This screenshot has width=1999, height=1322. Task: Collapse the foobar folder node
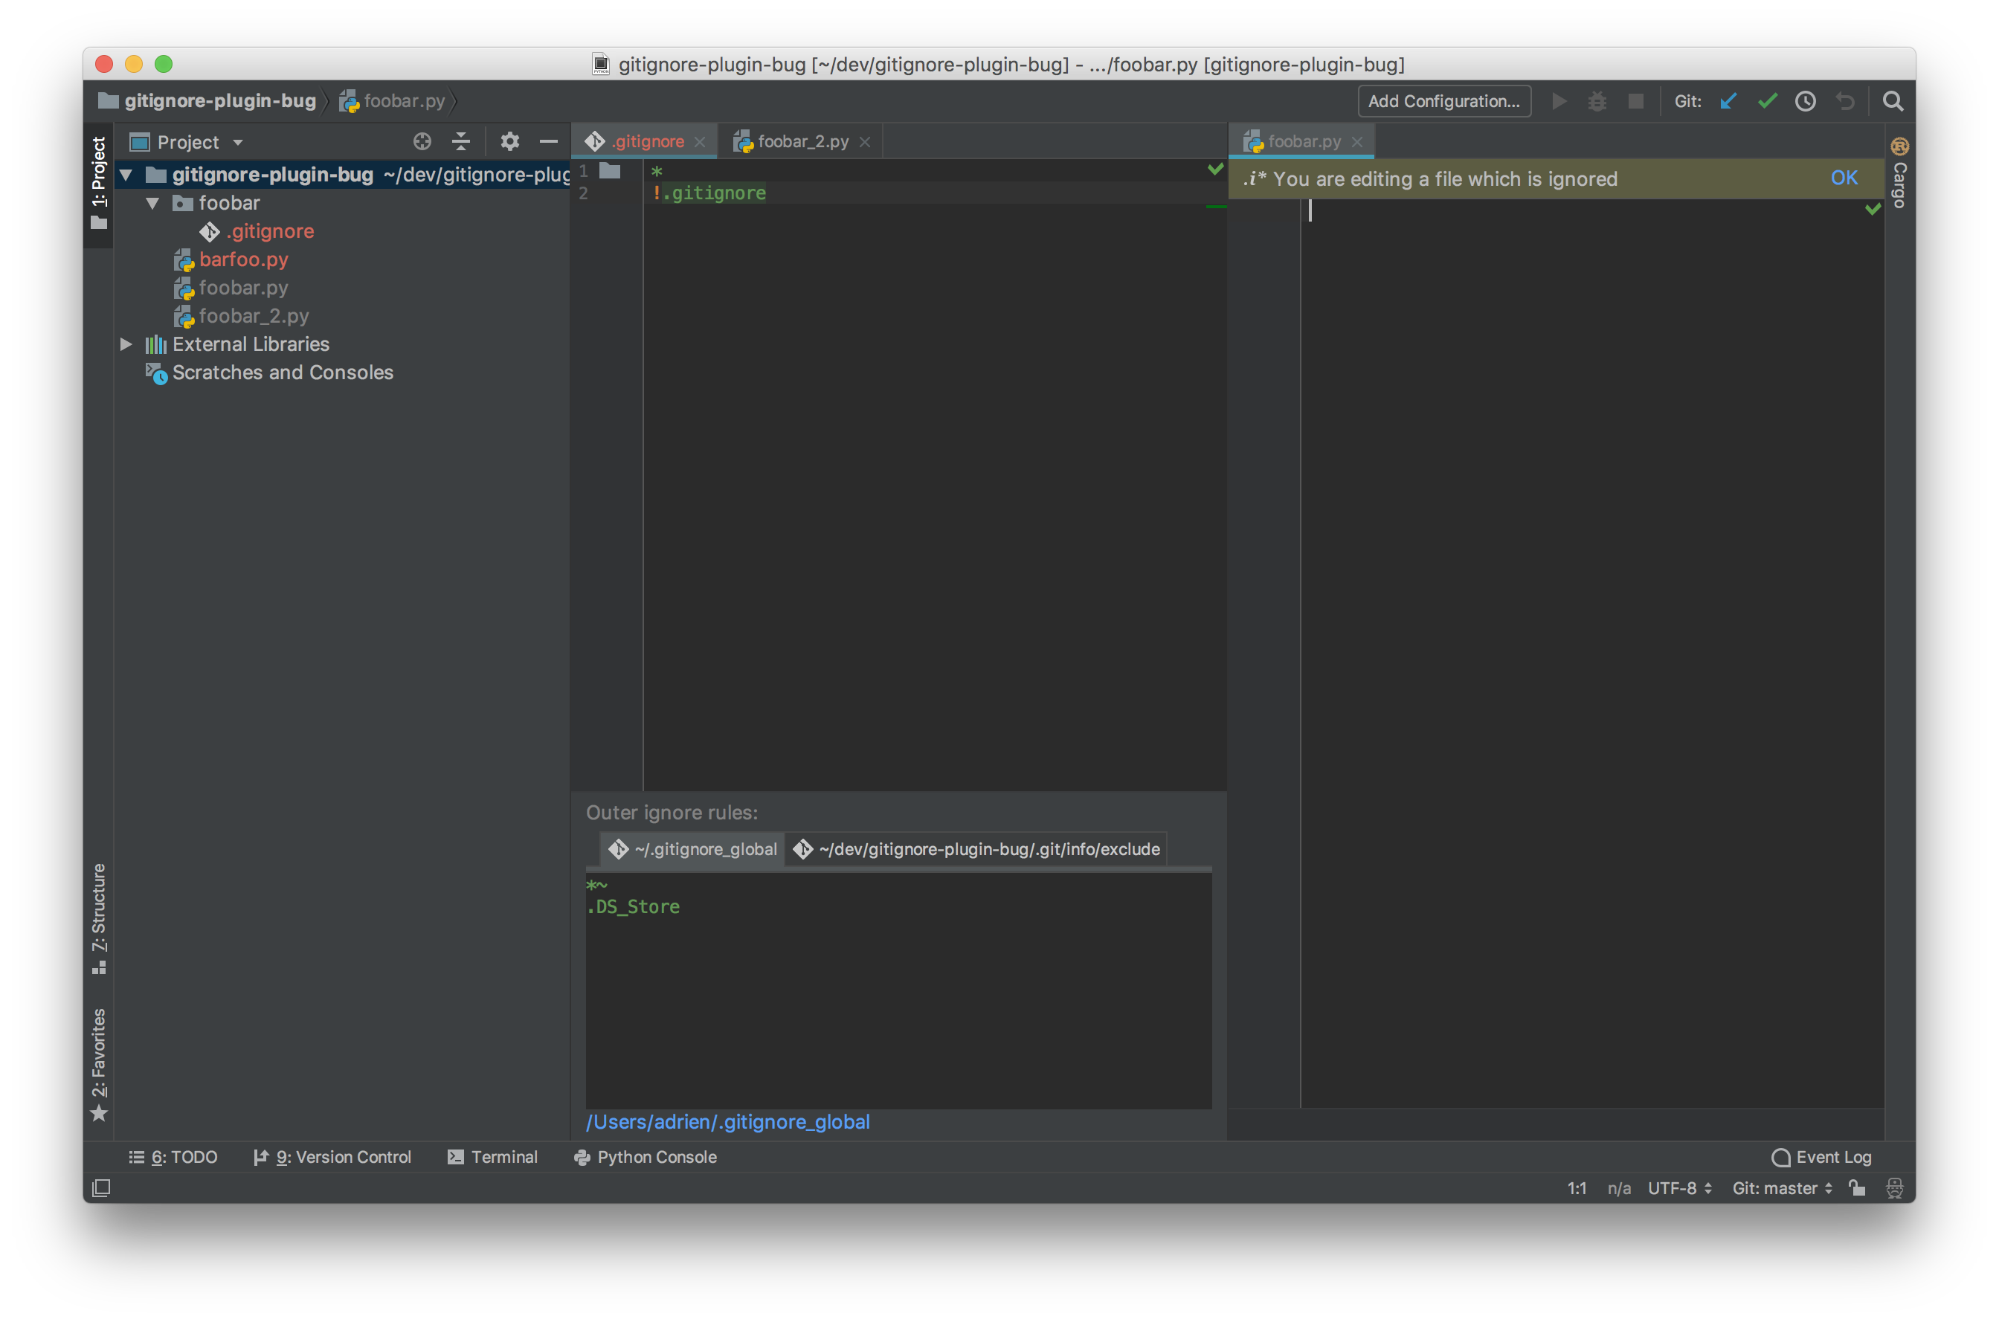tap(152, 203)
